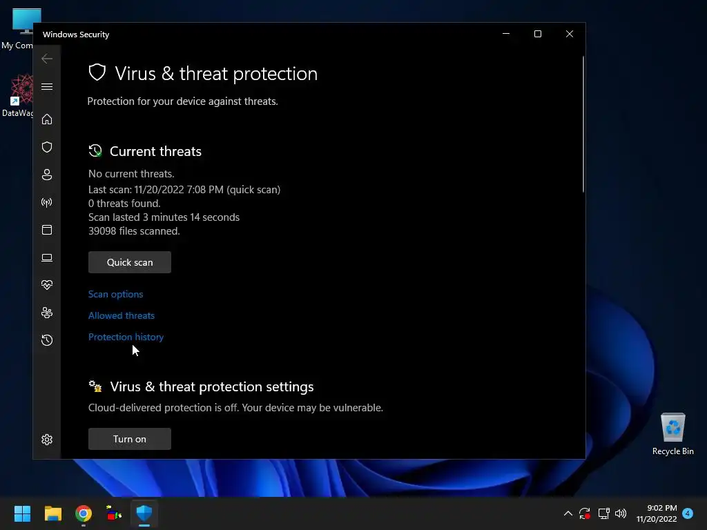Click the '39098 files scanned.' text
The image size is (707, 530).
134,231
